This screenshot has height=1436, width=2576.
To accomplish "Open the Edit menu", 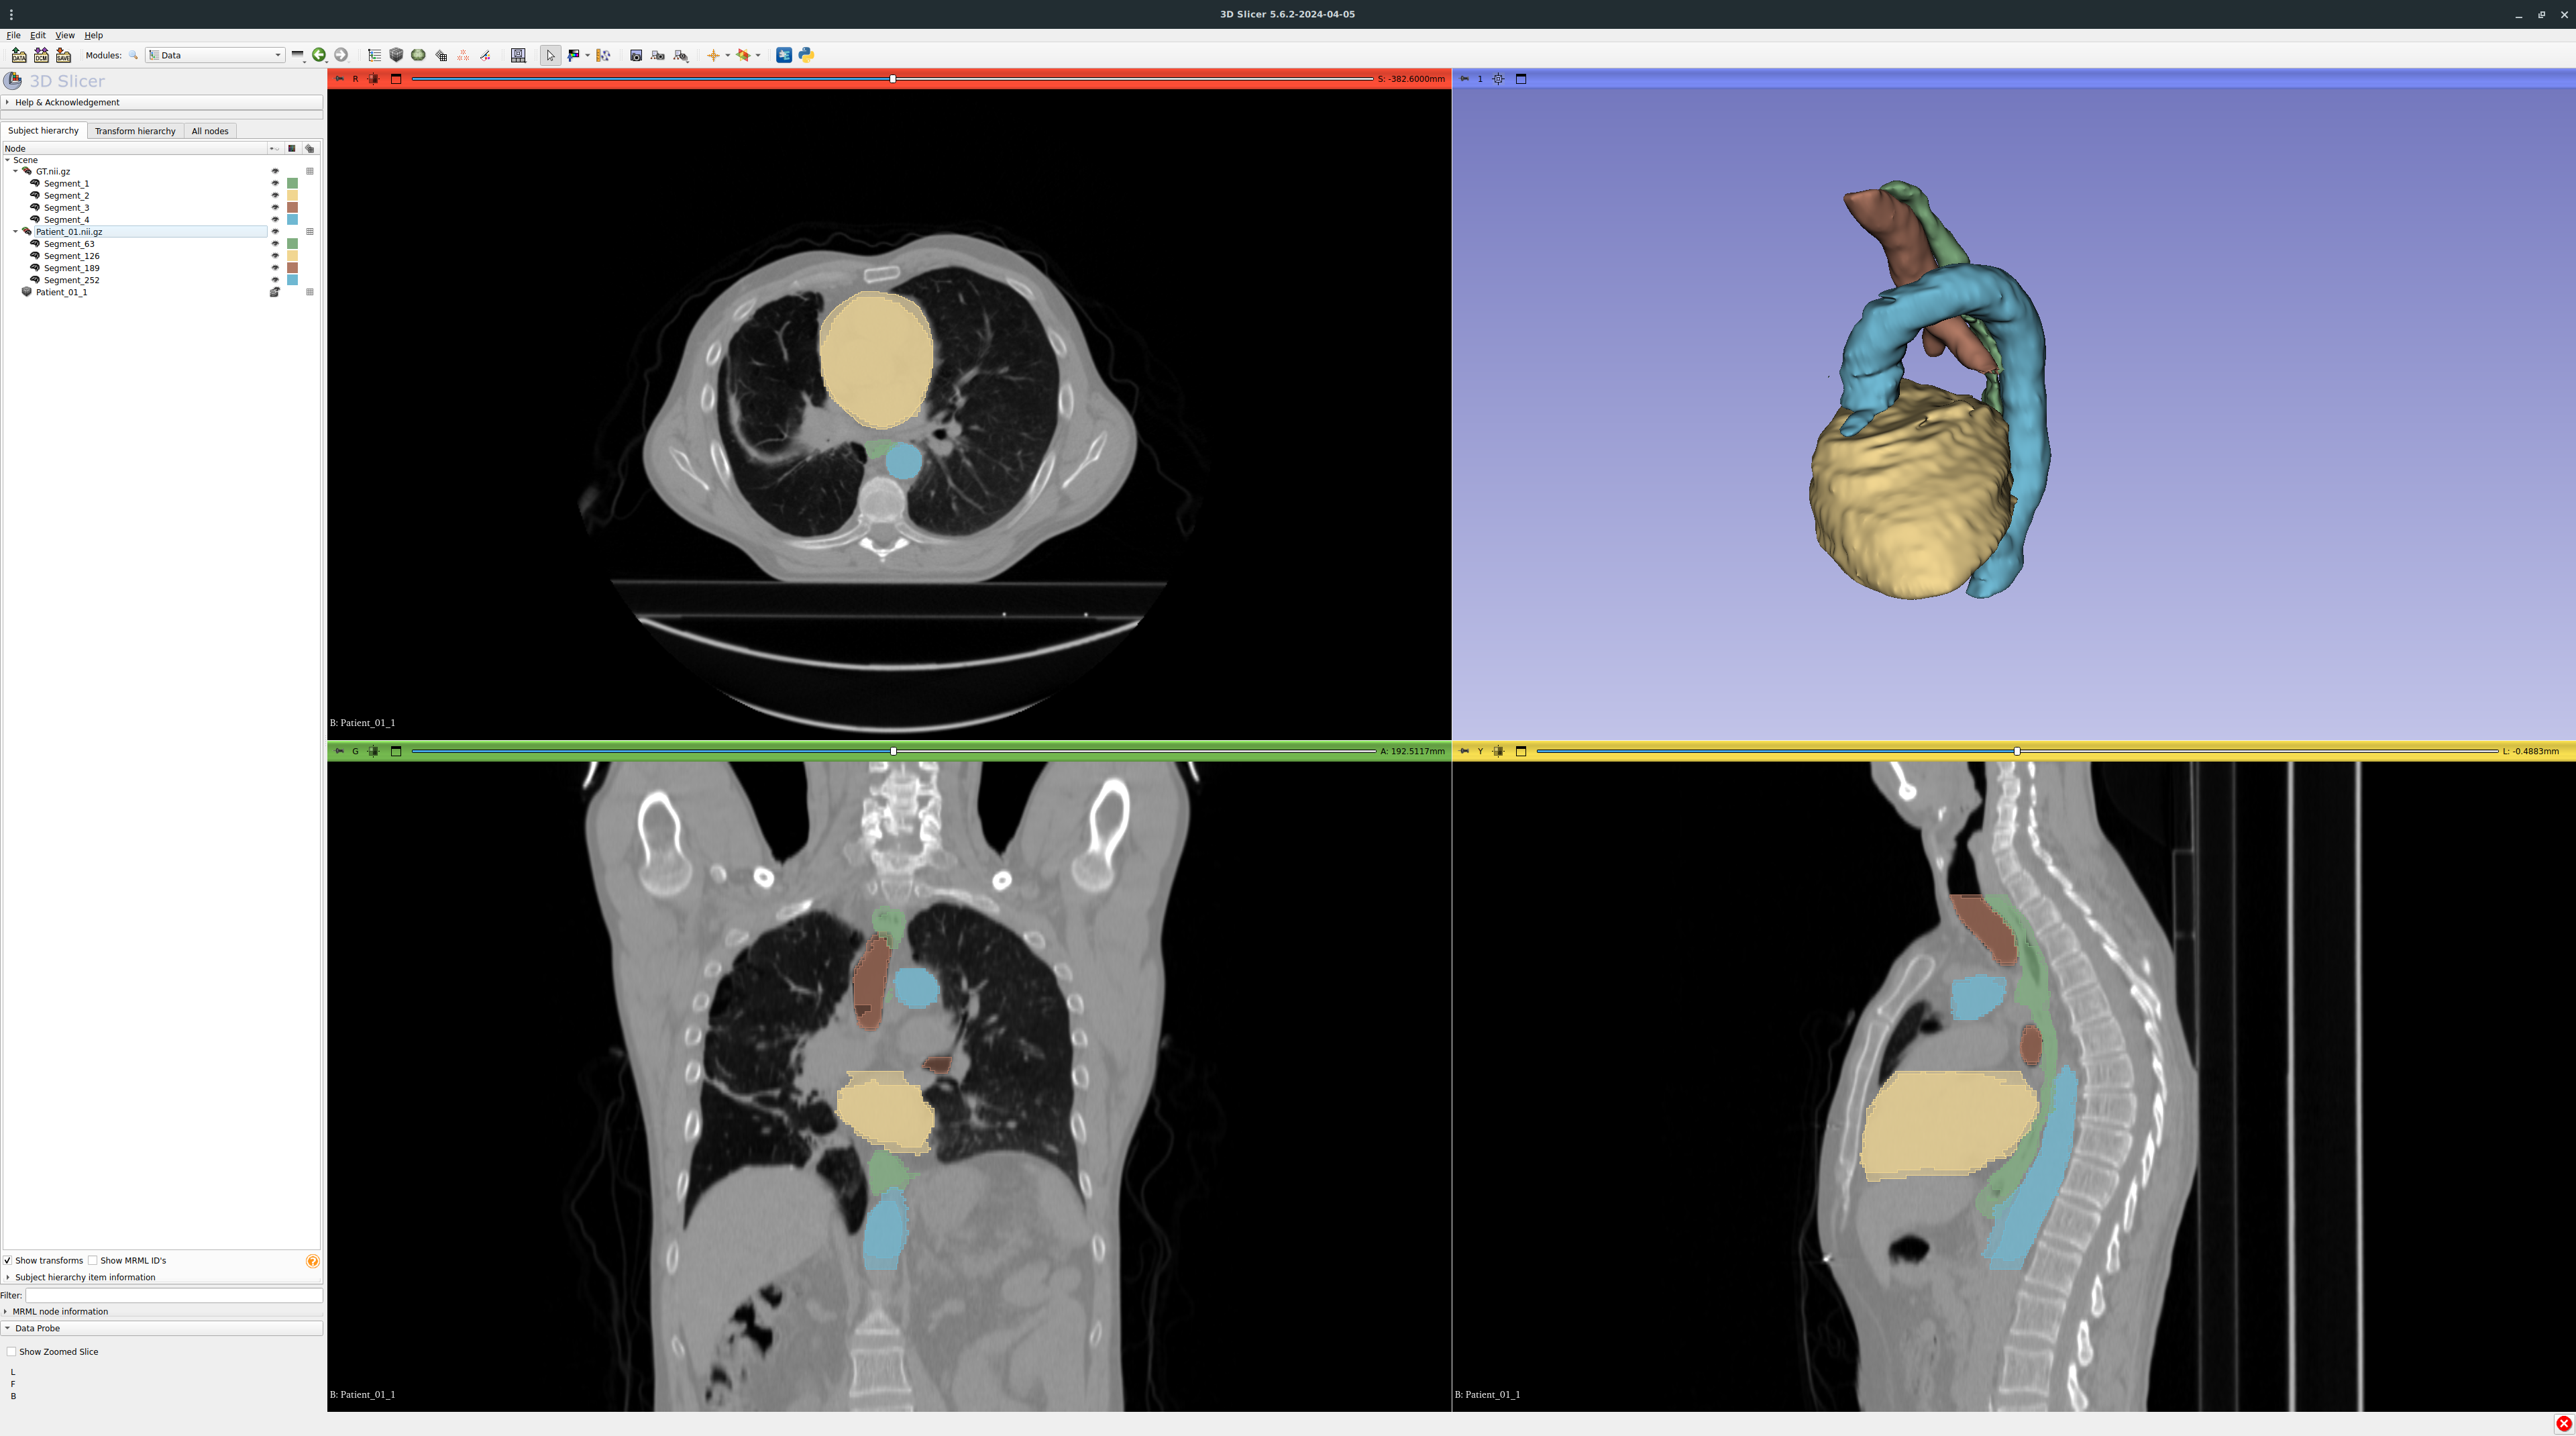I will (x=38, y=35).
